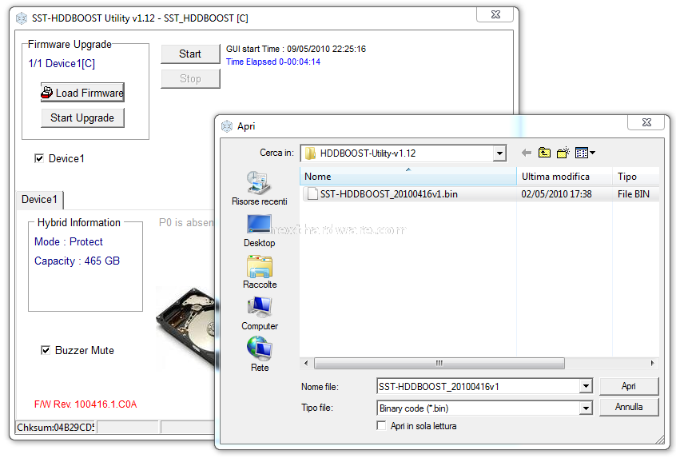
Task: Open Risorse recenti in the places sidebar
Action: (260, 189)
